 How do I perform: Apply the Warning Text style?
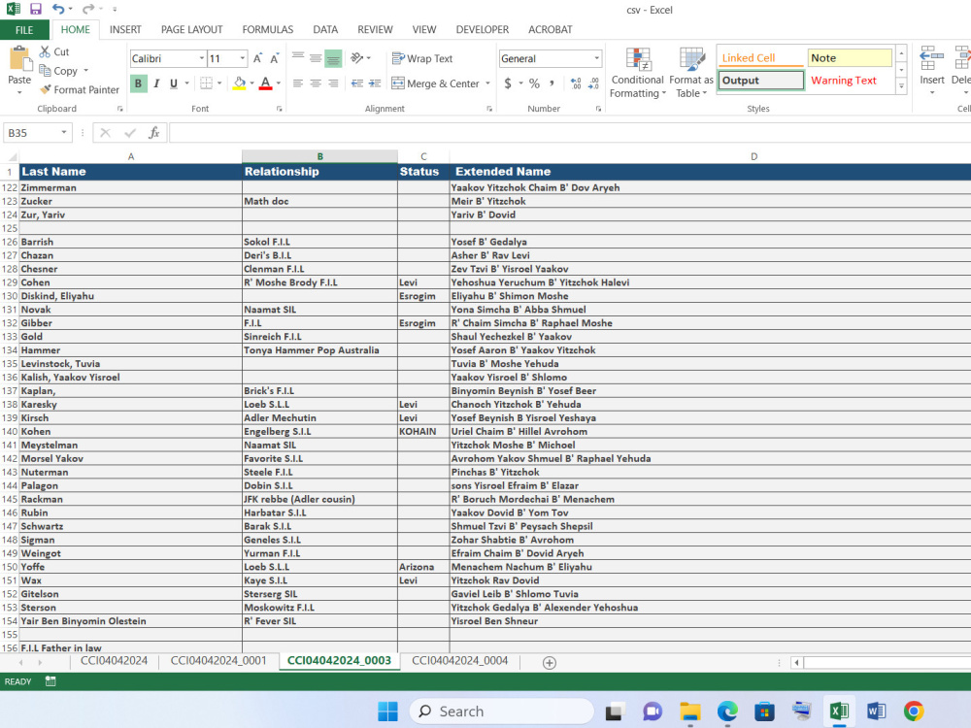(850, 81)
